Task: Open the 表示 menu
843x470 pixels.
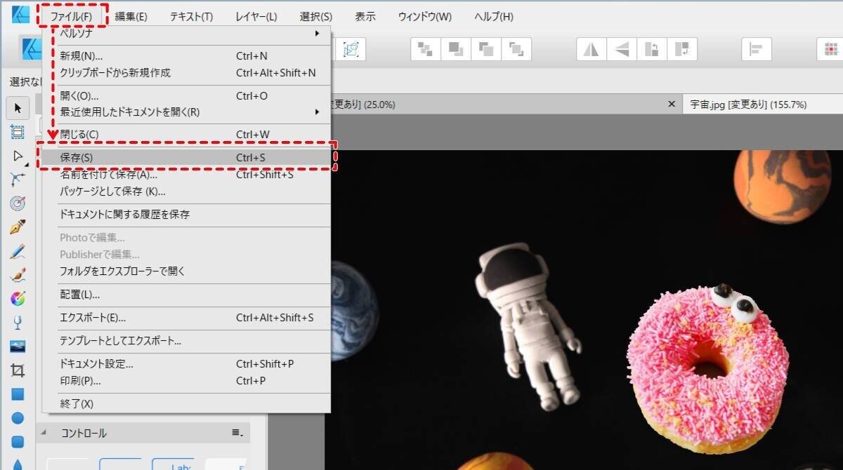Action: point(365,16)
